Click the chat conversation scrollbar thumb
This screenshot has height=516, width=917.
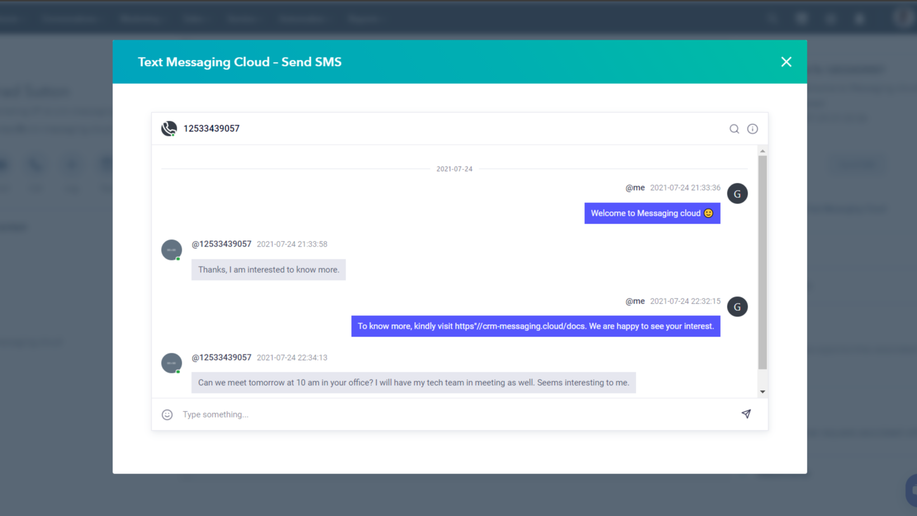(x=762, y=263)
